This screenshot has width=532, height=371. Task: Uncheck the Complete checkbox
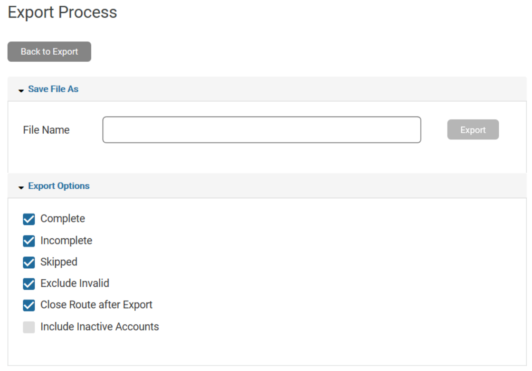tap(29, 219)
